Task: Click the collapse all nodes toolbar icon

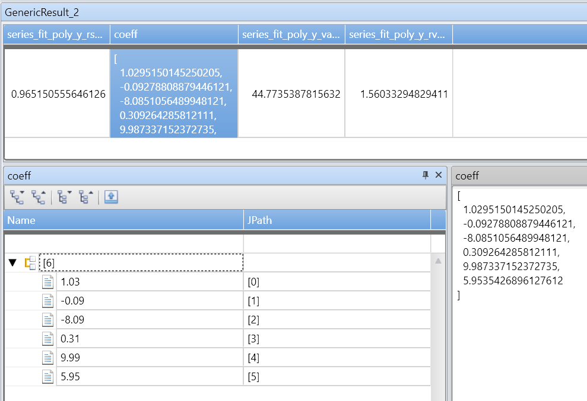Action: 39,197
